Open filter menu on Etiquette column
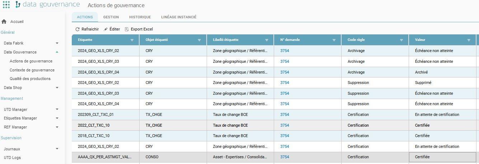 (x=132, y=40)
